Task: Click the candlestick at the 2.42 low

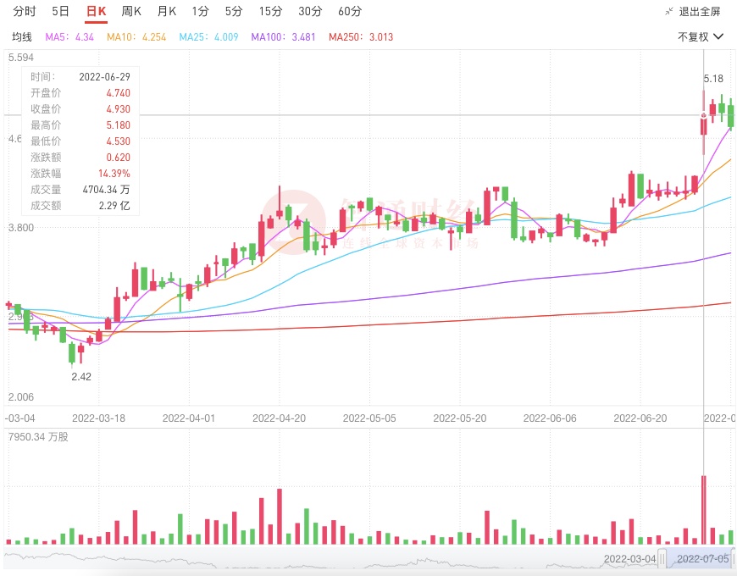Action: (72, 352)
